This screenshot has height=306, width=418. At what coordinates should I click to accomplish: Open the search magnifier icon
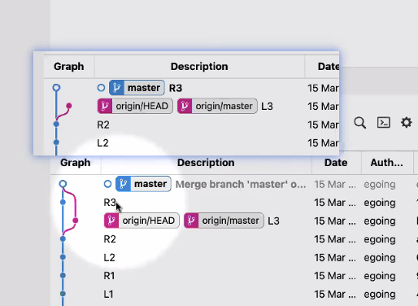coord(360,123)
